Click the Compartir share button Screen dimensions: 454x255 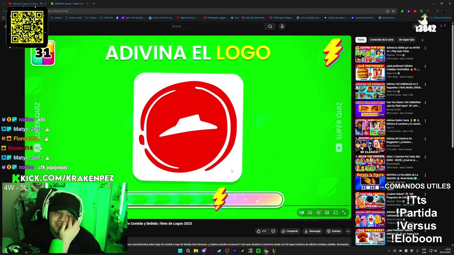coord(289,231)
